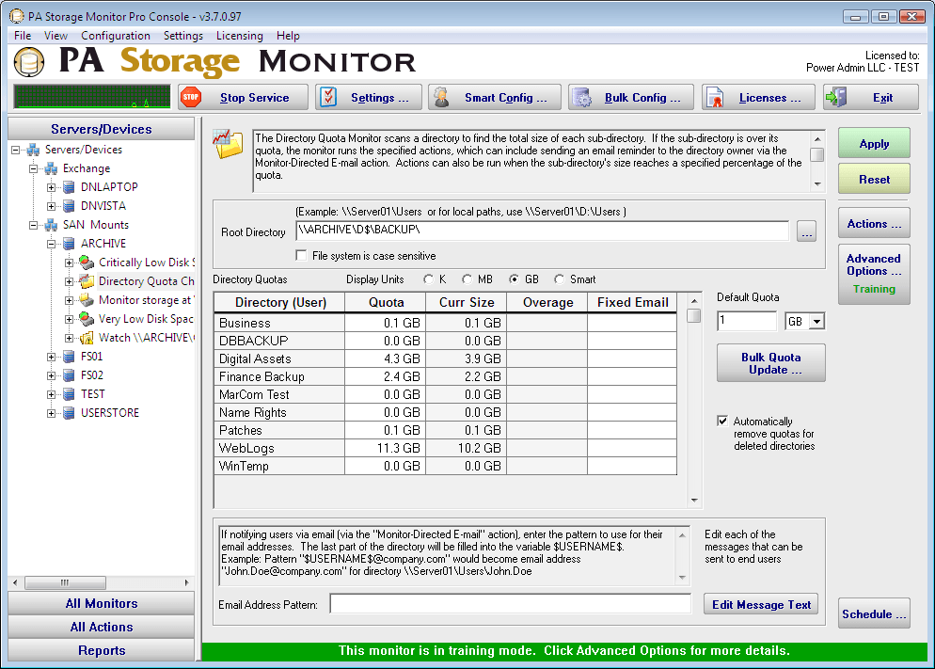
Task: Uncheck Automatically remove quotas for deleted directories
Action: [722, 421]
